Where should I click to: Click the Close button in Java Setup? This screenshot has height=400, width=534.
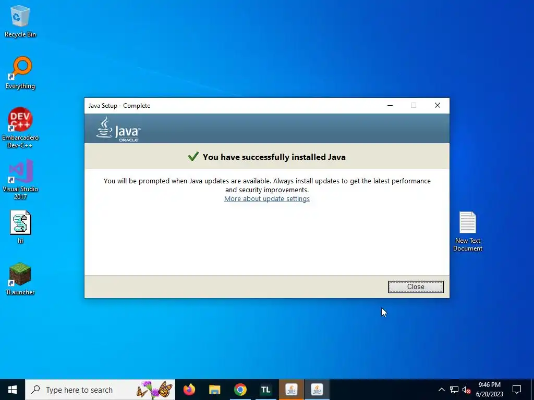pyautogui.click(x=416, y=287)
